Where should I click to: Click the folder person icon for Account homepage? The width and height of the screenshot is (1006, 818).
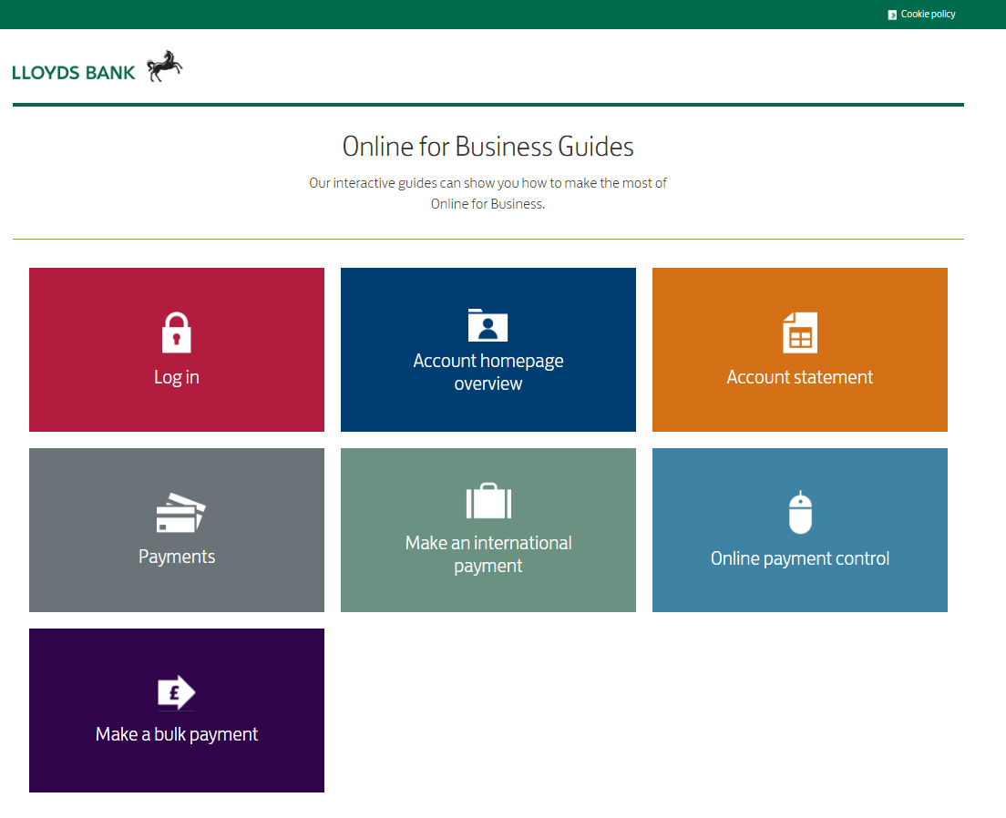488,325
